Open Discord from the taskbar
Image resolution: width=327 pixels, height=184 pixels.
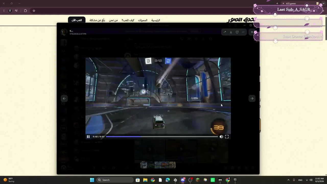183,180
